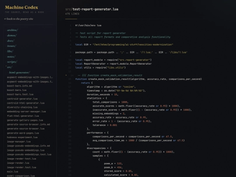Click the 'poem_a = 123' line

point(113,163)
